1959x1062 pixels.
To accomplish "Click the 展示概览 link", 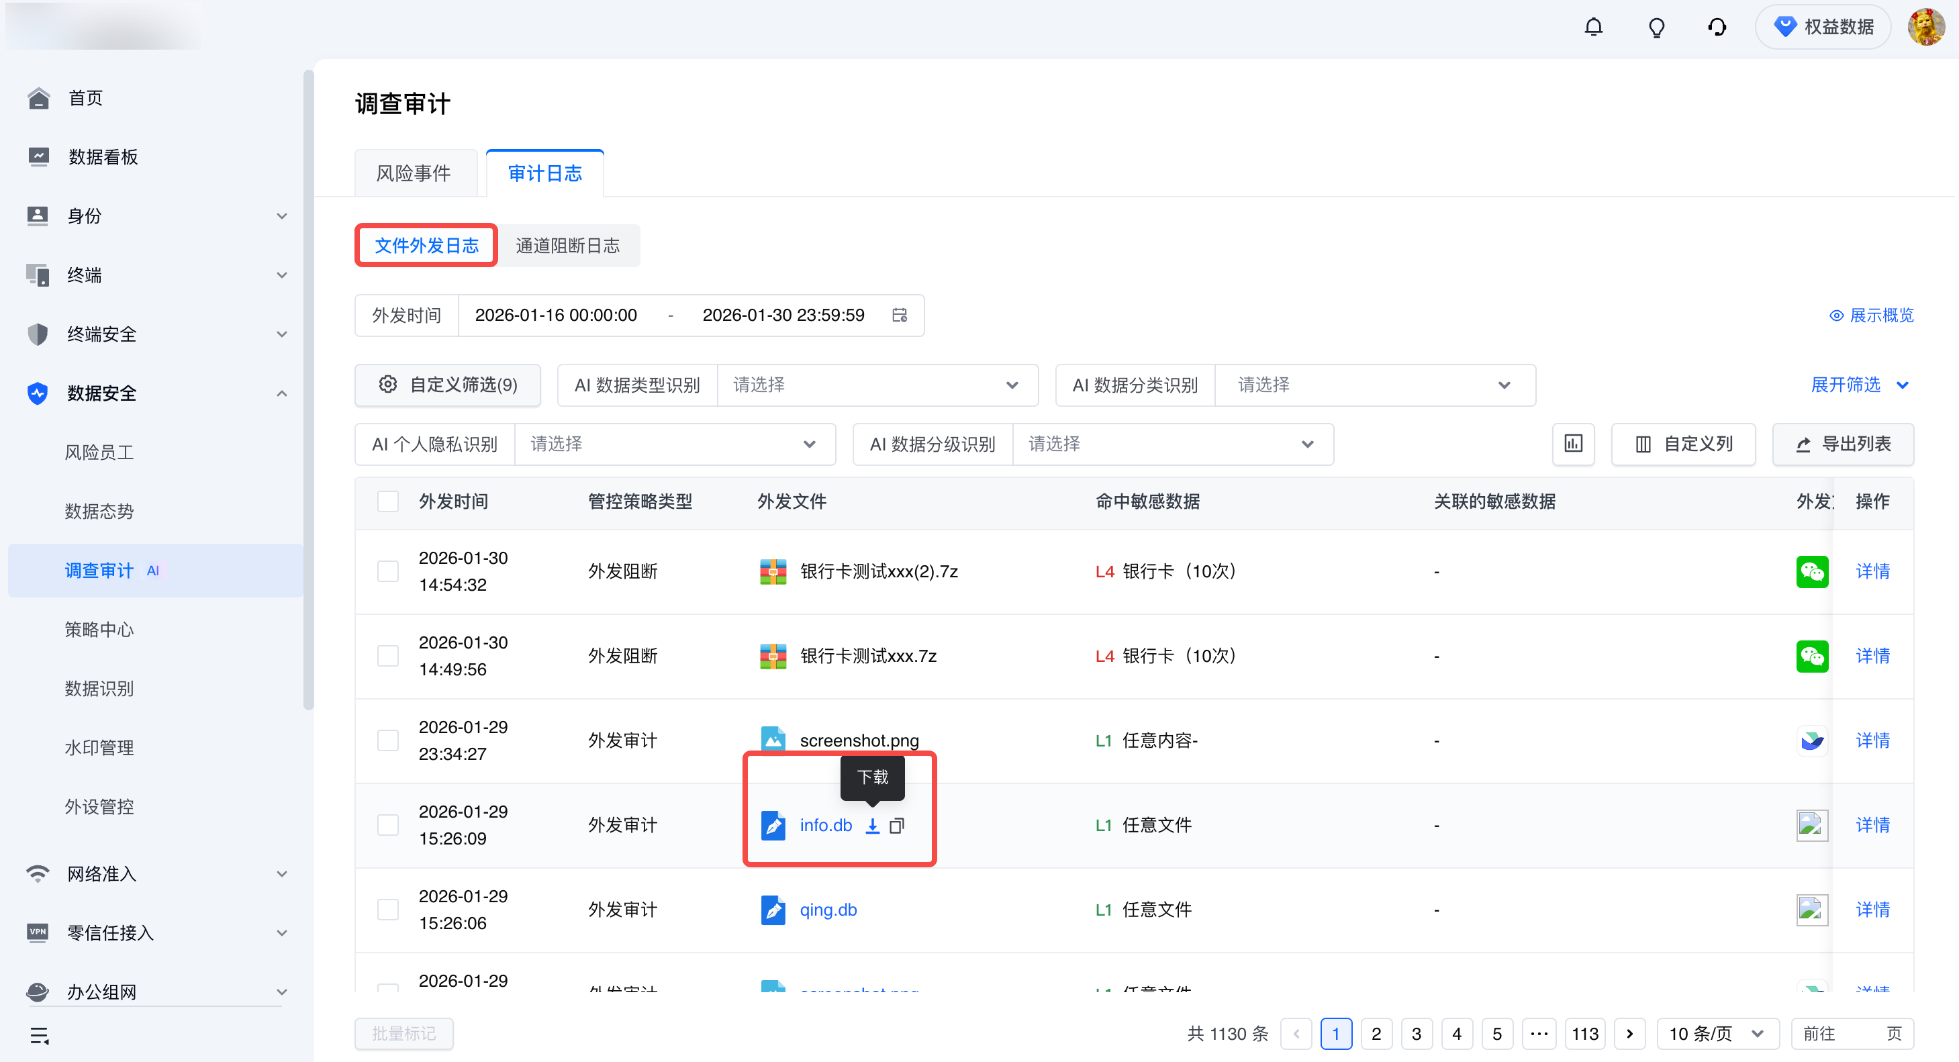I will click(1871, 315).
